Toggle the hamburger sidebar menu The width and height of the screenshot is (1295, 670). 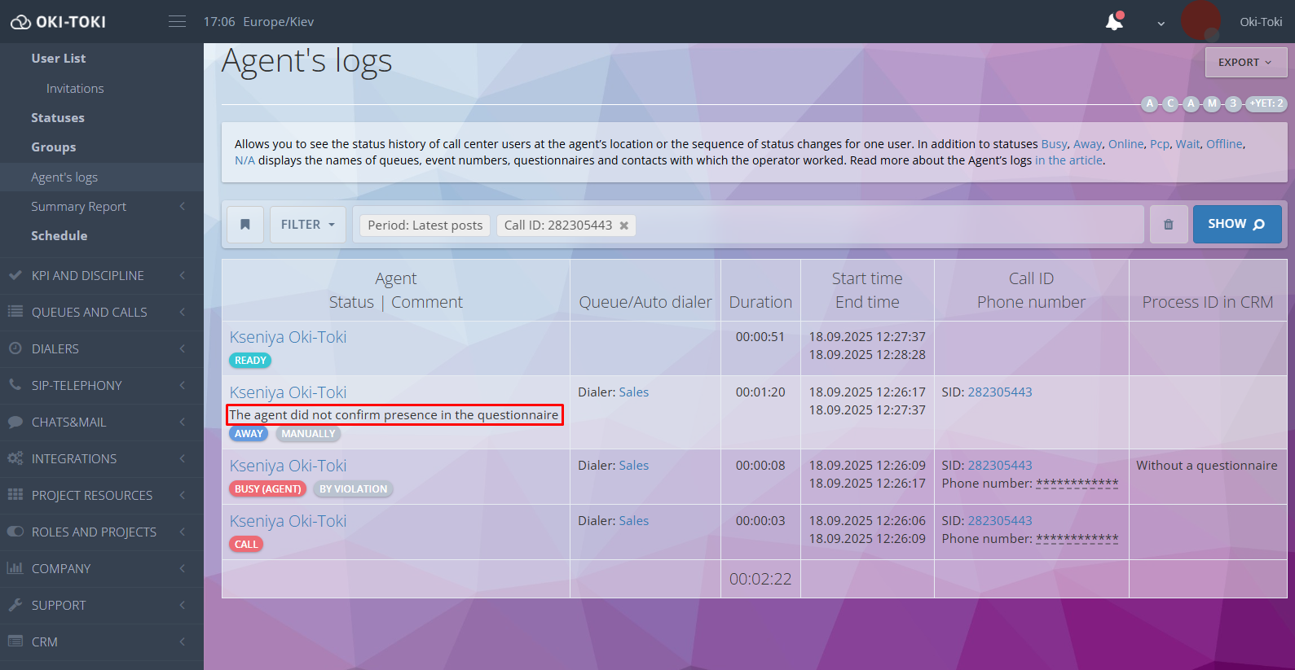point(177,22)
